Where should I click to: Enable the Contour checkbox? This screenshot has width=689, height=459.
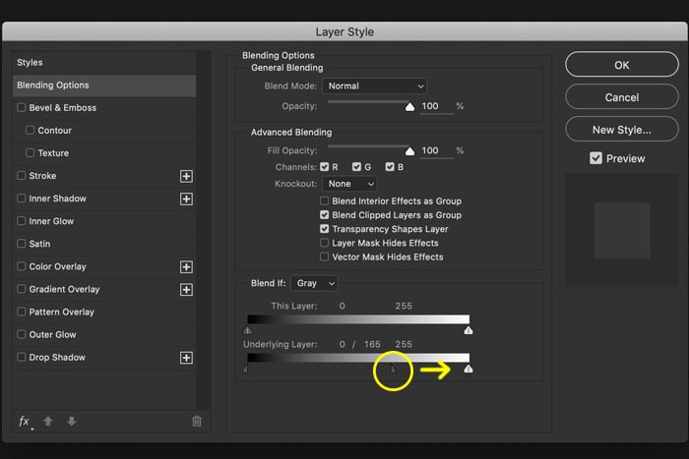coord(30,131)
